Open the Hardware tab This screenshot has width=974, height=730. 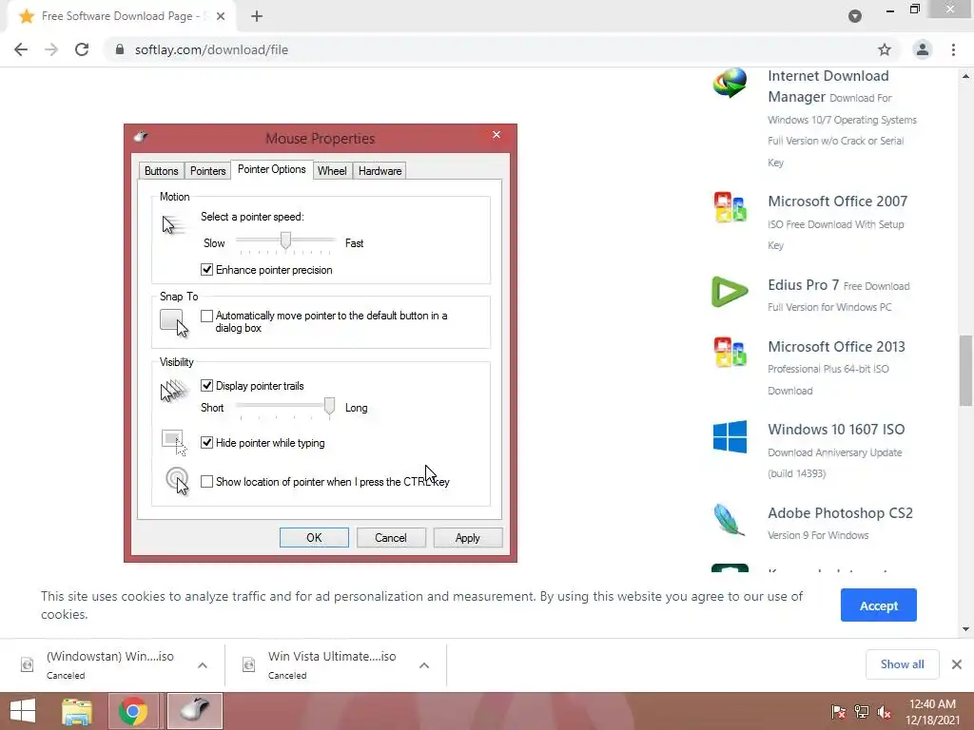(x=380, y=171)
